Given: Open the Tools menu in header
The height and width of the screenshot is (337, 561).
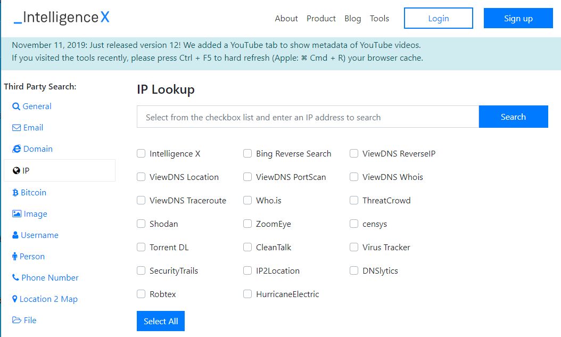Looking at the screenshot, I should (379, 19).
